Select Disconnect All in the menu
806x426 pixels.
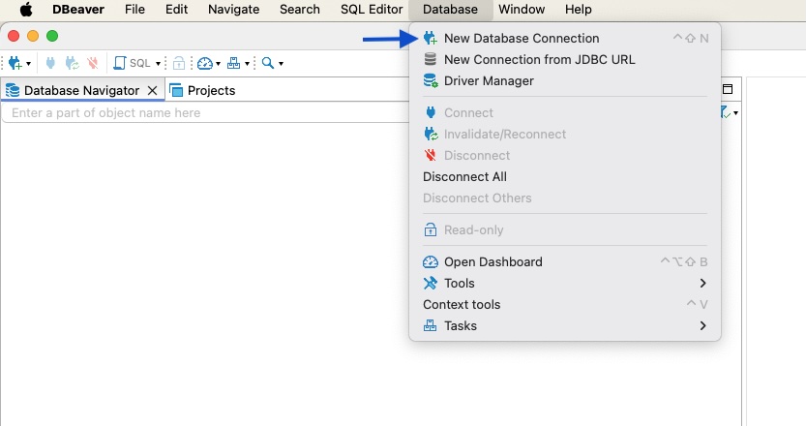pyautogui.click(x=565, y=176)
